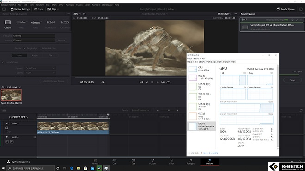The image size is (305, 171).
Task: Adjust the timeline zoom slider handle
Action: click(x=169, y=110)
